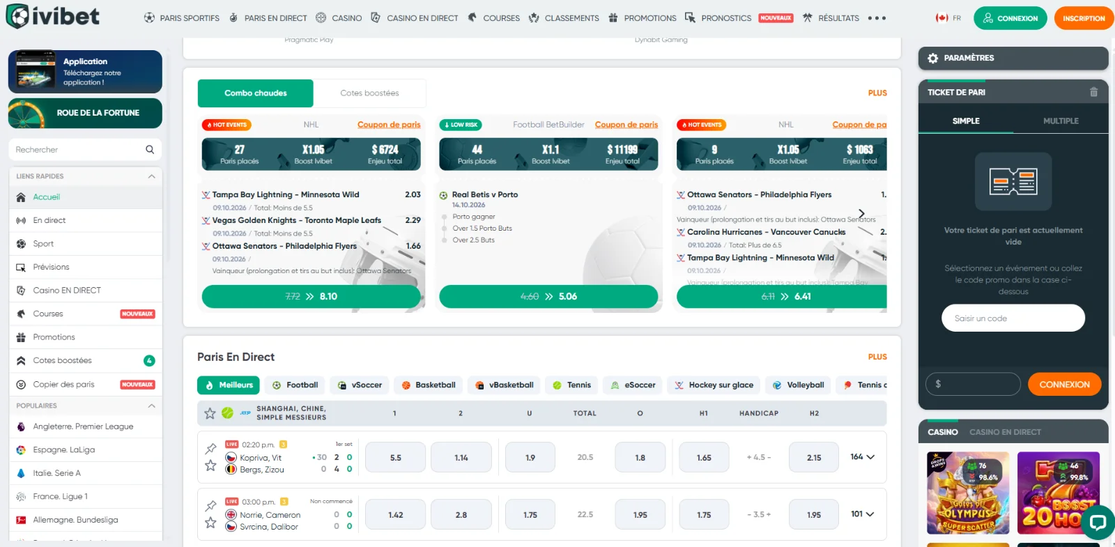
Task: Switch to Casino En Direct tab in casino panel
Action: (1005, 432)
